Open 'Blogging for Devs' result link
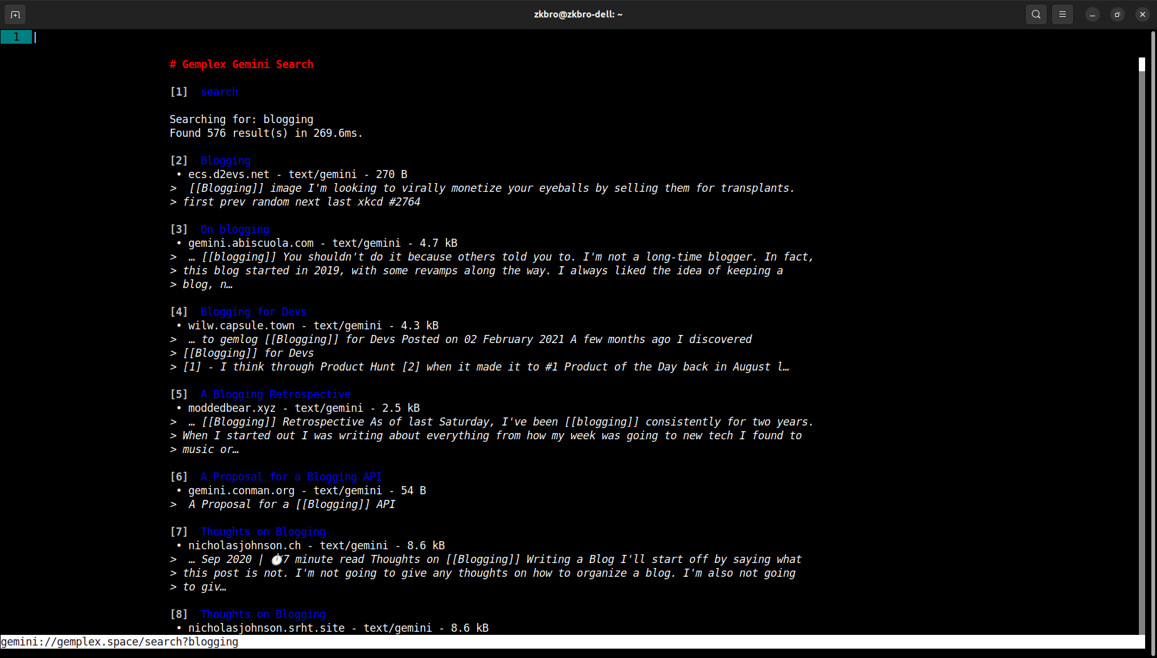The image size is (1157, 658). tap(253, 312)
